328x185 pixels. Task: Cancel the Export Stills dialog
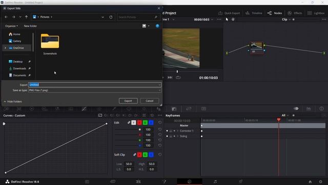pos(150,101)
